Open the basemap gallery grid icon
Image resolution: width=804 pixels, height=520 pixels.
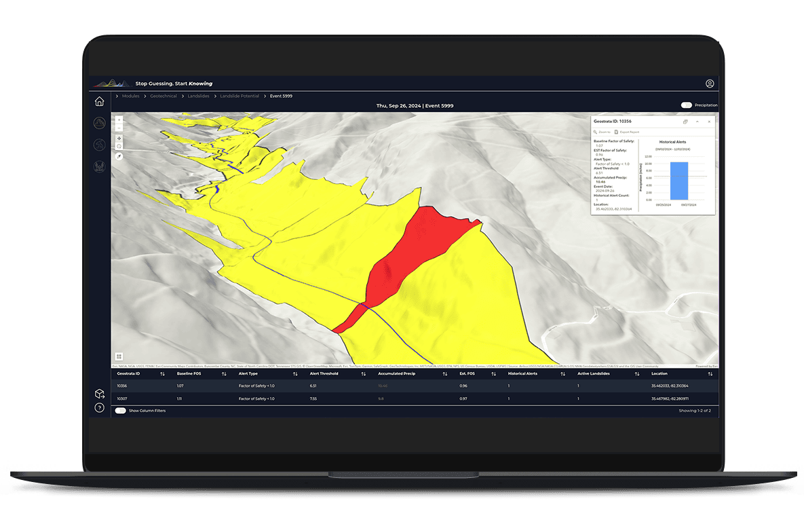(119, 356)
